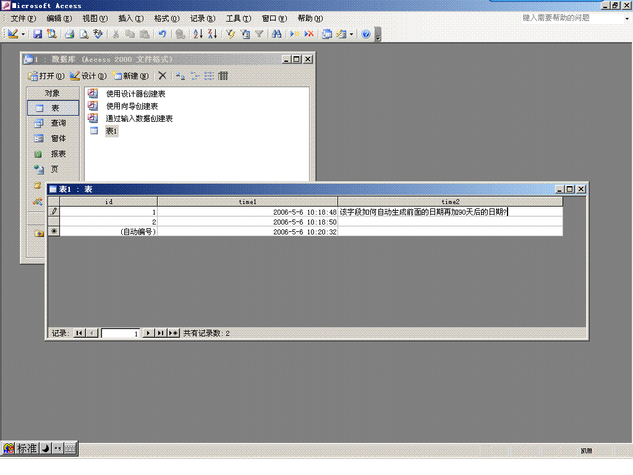The height and width of the screenshot is (475, 633).
Task: Open the 视图(V) menu
Action: pyautogui.click(x=95, y=19)
